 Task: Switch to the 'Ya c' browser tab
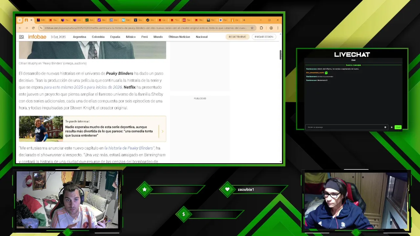pyautogui.click(x=65, y=20)
